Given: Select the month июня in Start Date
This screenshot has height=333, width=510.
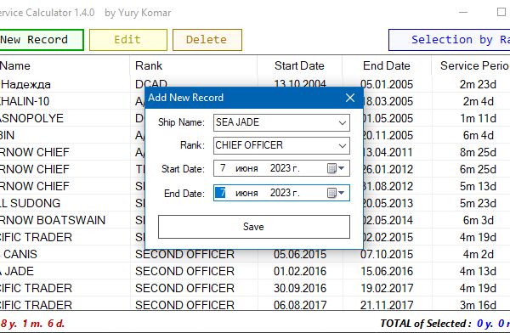Looking at the screenshot, I should [x=246, y=168].
